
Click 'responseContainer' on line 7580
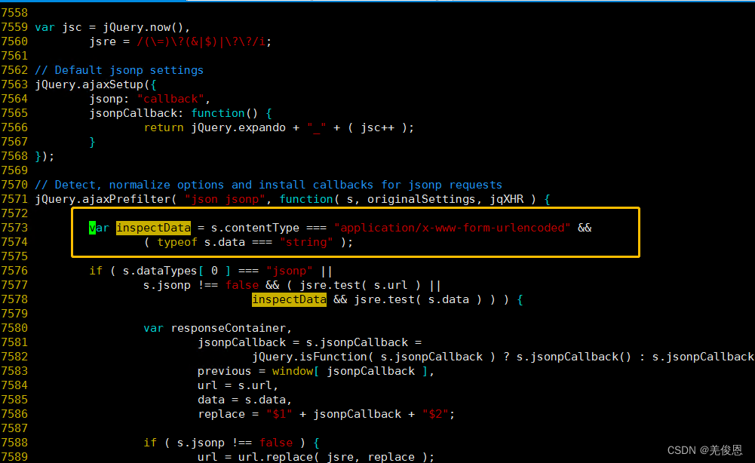229,328
